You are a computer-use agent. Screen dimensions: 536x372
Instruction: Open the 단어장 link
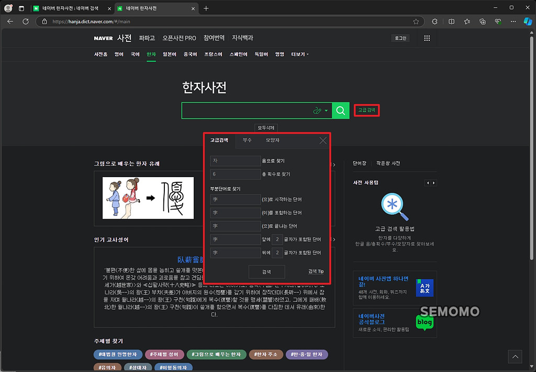point(360,163)
